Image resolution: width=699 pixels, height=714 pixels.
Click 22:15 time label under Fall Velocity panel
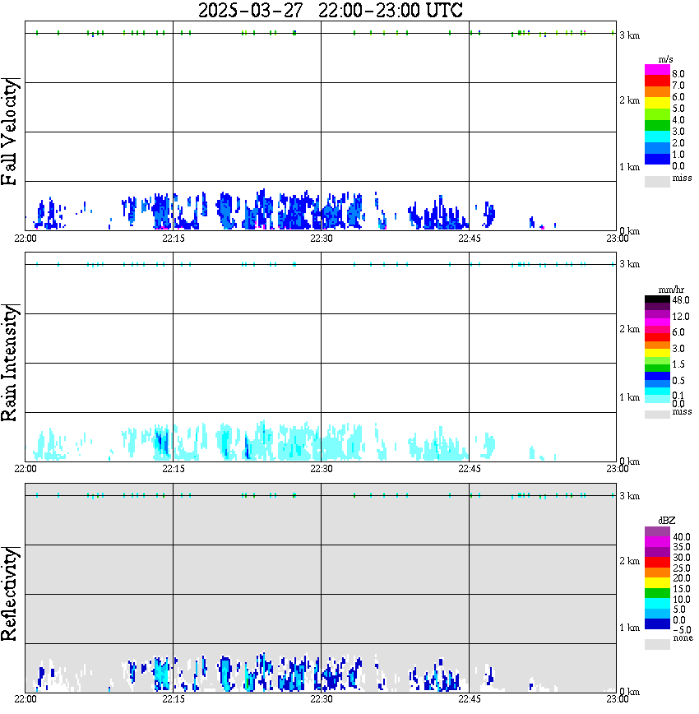pos(174,239)
